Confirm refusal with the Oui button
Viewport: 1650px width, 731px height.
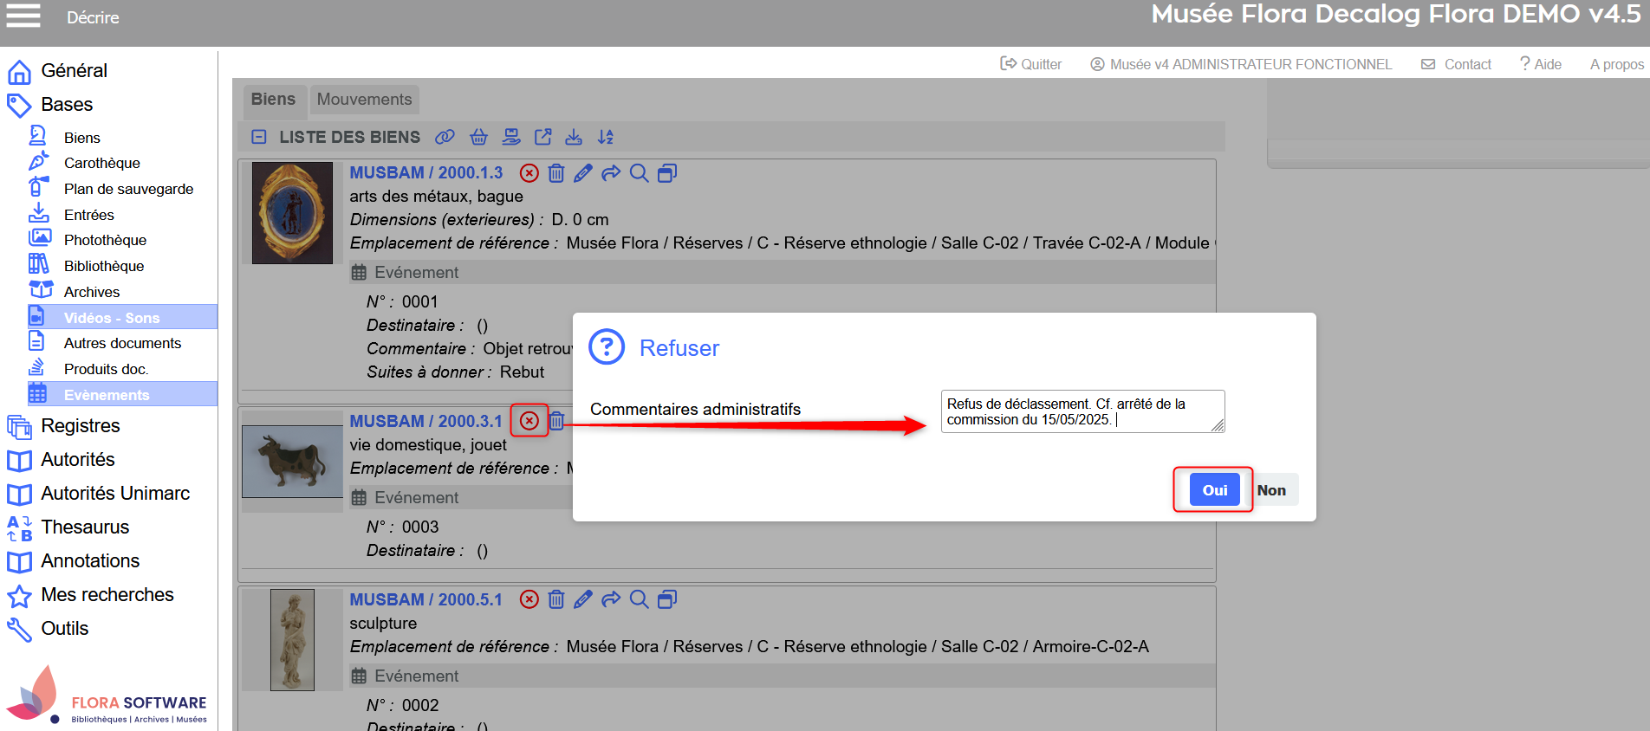(1213, 490)
